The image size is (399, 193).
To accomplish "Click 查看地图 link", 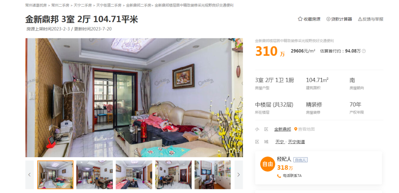I will pos(306,129).
